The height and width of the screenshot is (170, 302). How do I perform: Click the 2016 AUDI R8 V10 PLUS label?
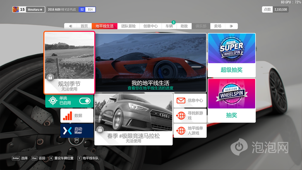(62, 10)
